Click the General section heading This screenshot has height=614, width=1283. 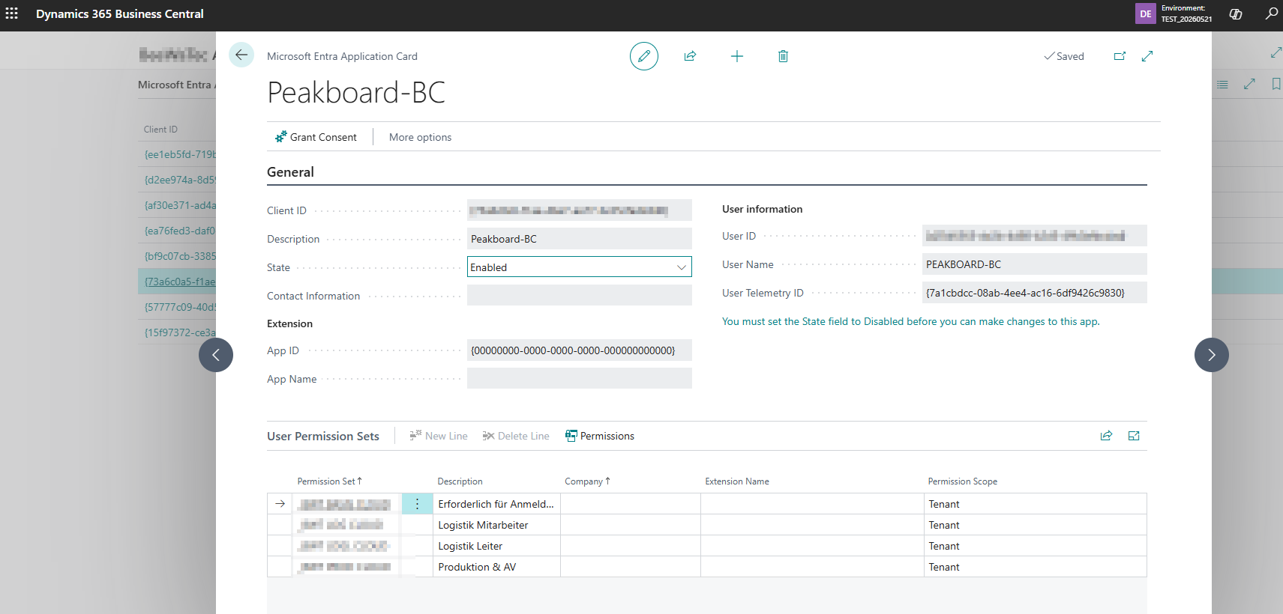coord(290,172)
